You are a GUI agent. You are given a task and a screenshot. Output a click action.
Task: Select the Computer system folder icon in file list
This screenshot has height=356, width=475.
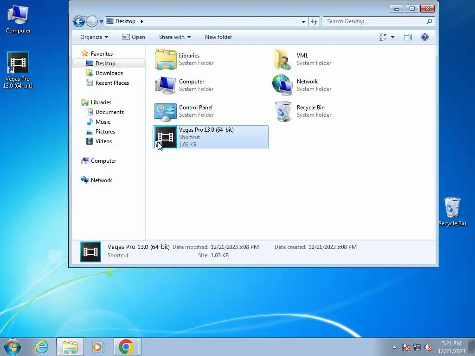tap(166, 85)
